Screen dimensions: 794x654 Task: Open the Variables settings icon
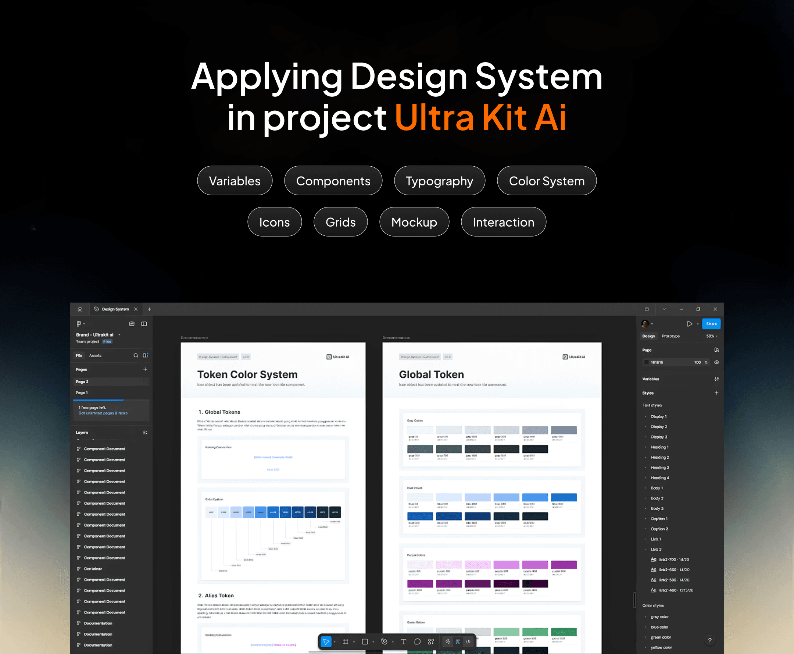[x=716, y=379]
